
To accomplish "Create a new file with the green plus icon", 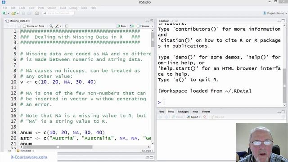I will 4,13.
